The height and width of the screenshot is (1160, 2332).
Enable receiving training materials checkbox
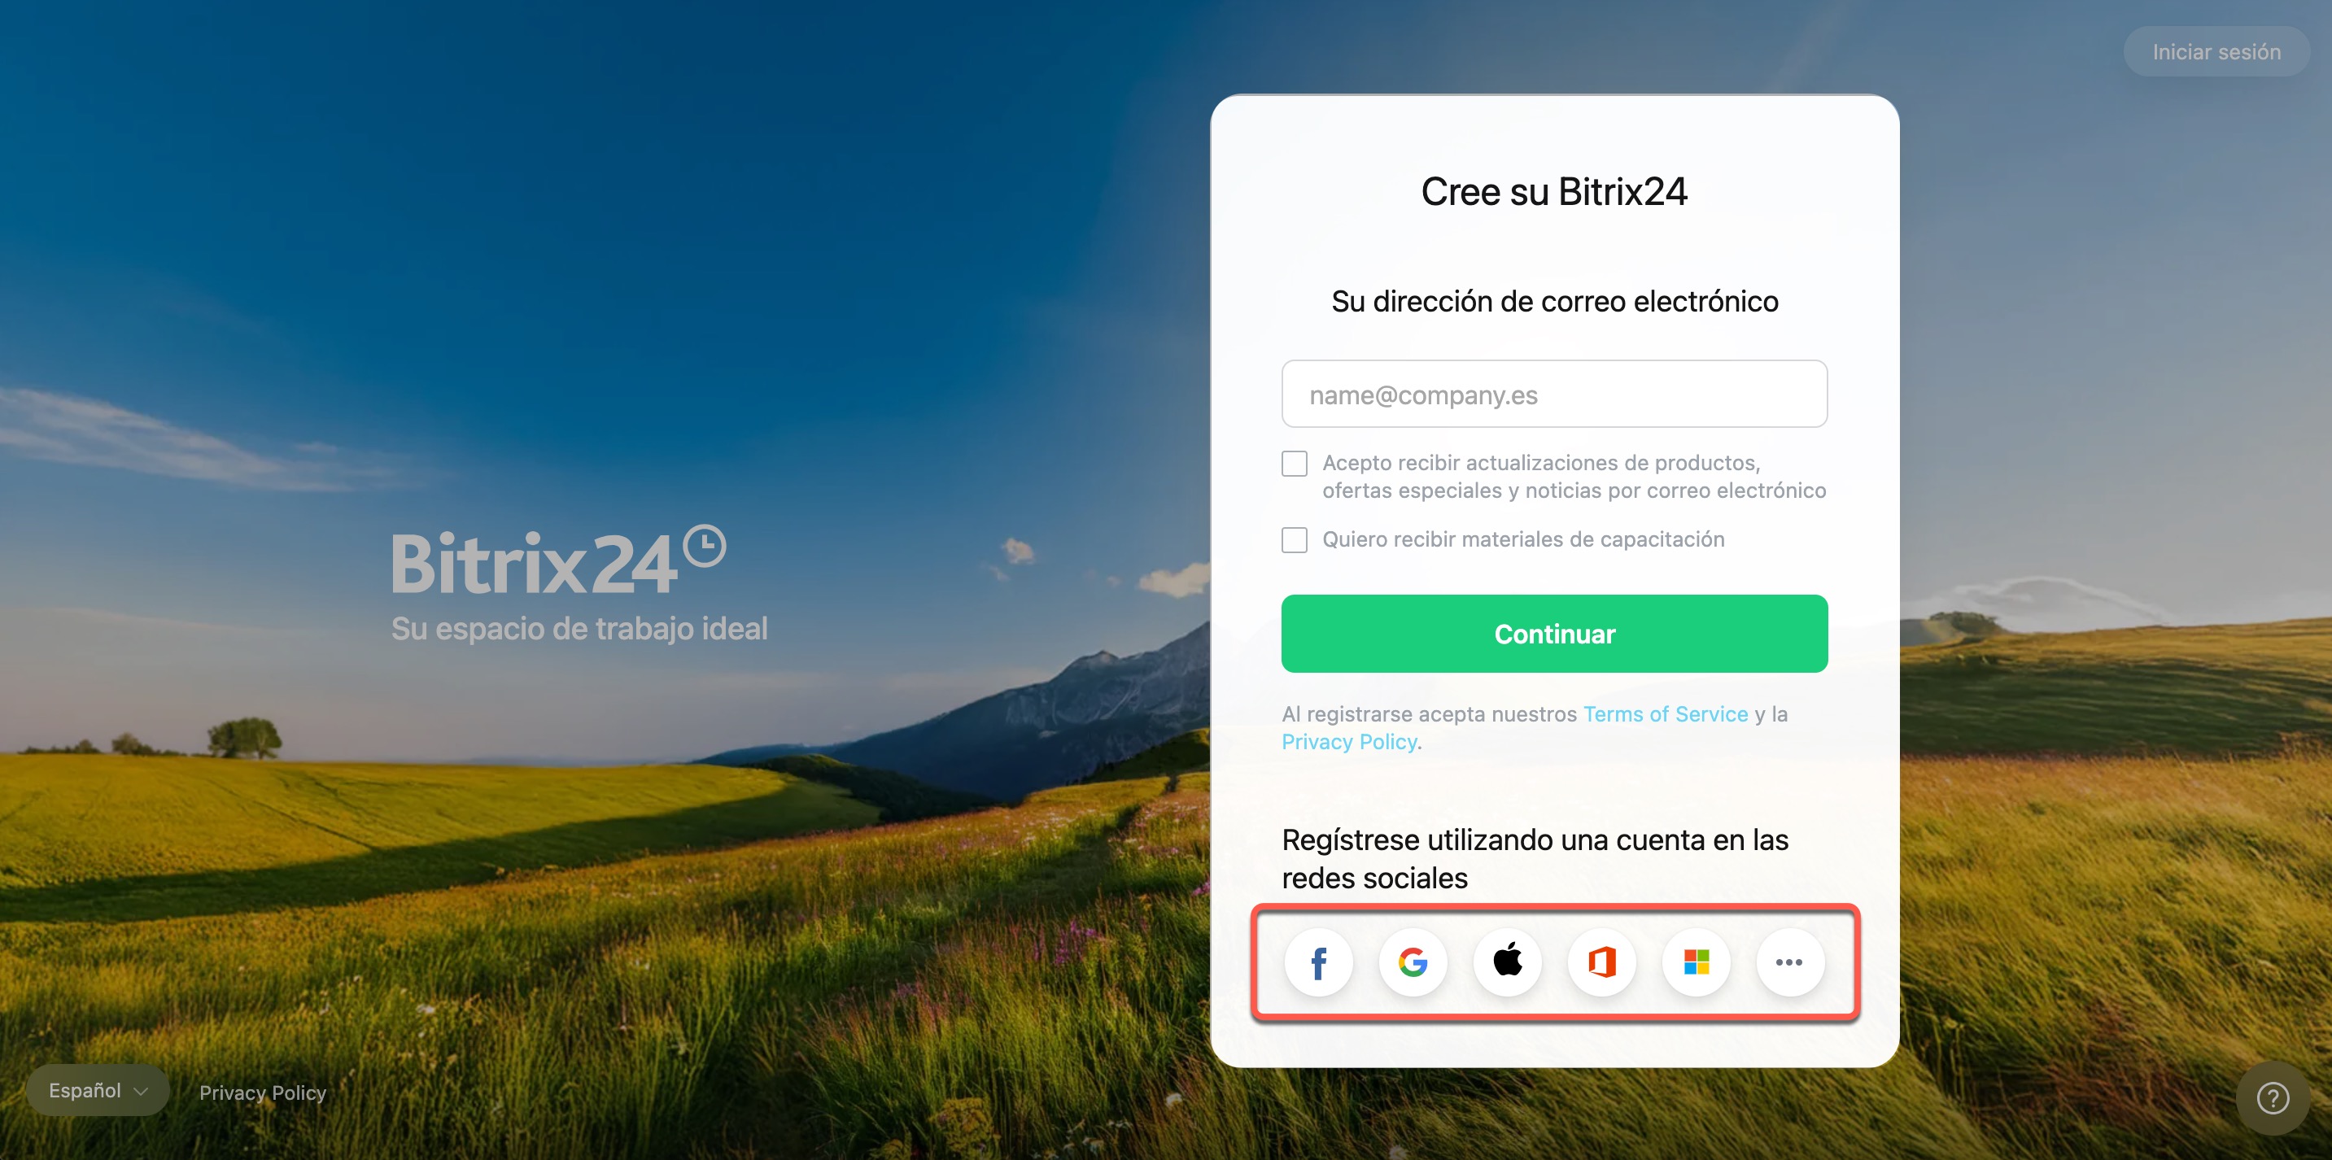point(1295,540)
